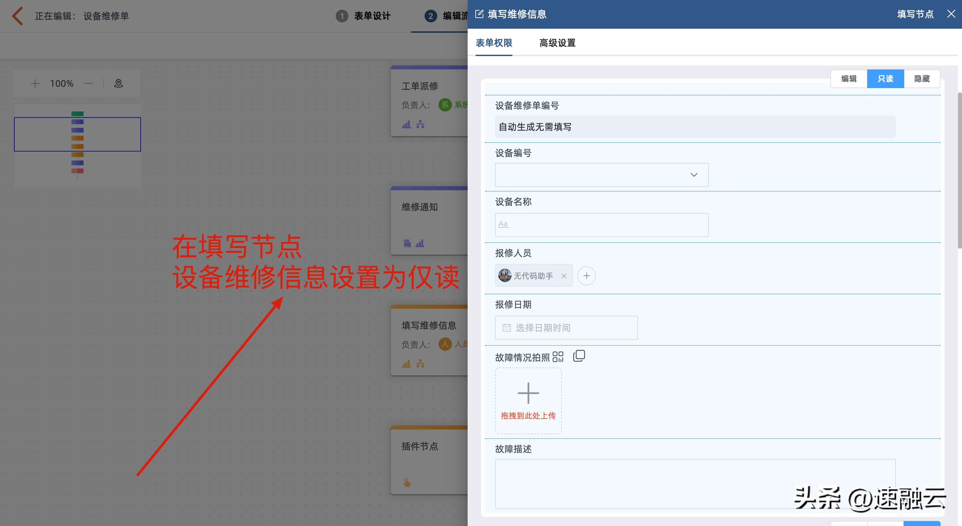
Task: Click the document icon on 维修通知 node
Action: point(407,243)
